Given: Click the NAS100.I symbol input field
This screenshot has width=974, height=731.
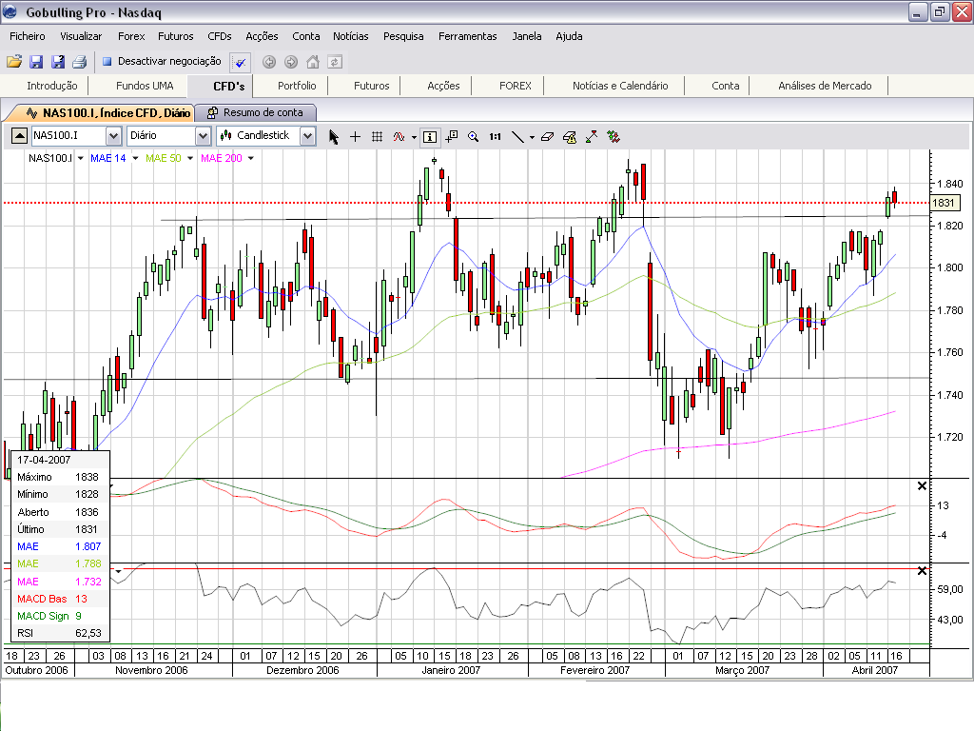Looking at the screenshot, I should [x=68, y=136].
